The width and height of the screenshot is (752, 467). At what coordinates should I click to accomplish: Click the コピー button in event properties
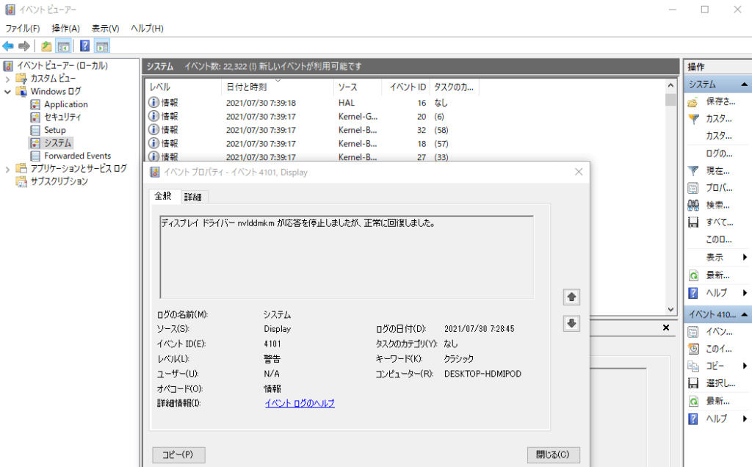coord(178,454)
